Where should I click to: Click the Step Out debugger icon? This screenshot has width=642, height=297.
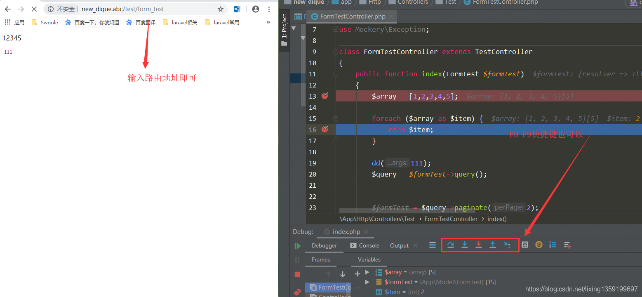pyautogui.click(x=493, y=245)
